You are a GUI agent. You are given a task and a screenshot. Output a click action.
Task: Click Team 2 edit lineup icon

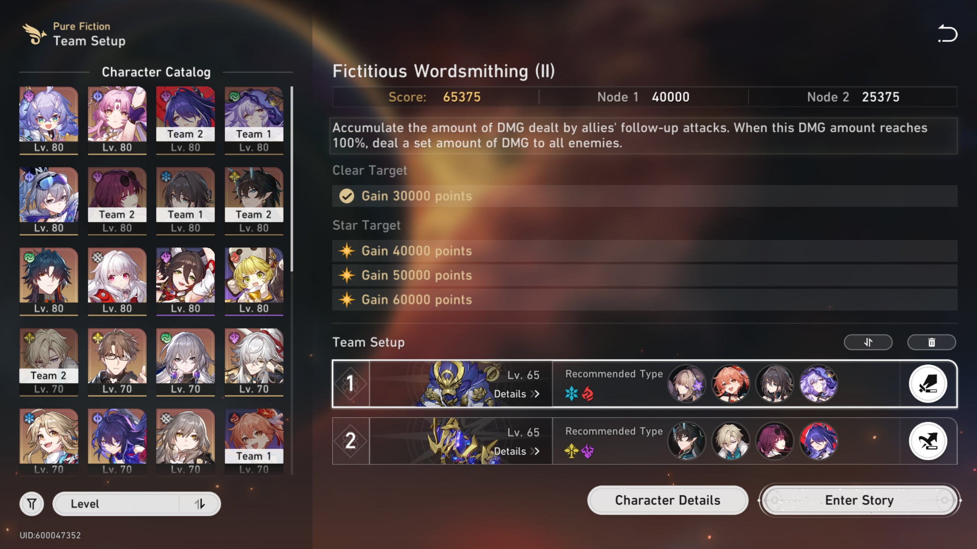[928, 441]
